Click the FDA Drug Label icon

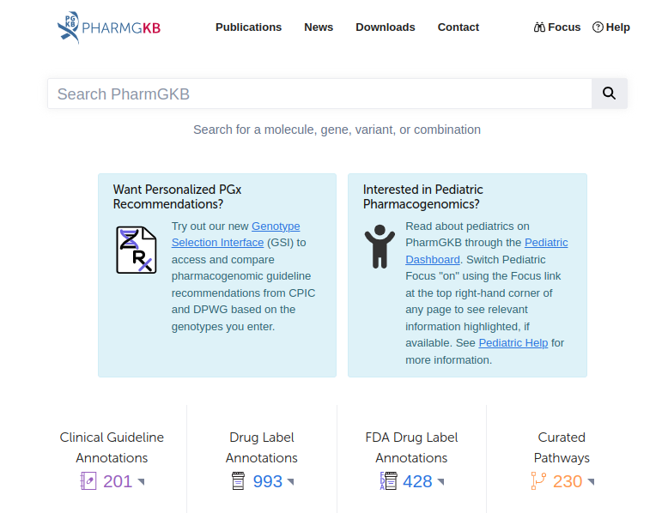pyautogui.click(x=389, y=481)
